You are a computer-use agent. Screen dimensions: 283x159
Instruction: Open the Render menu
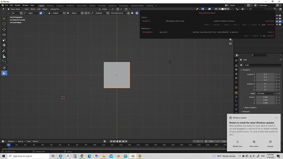click(x=18, y=5)
